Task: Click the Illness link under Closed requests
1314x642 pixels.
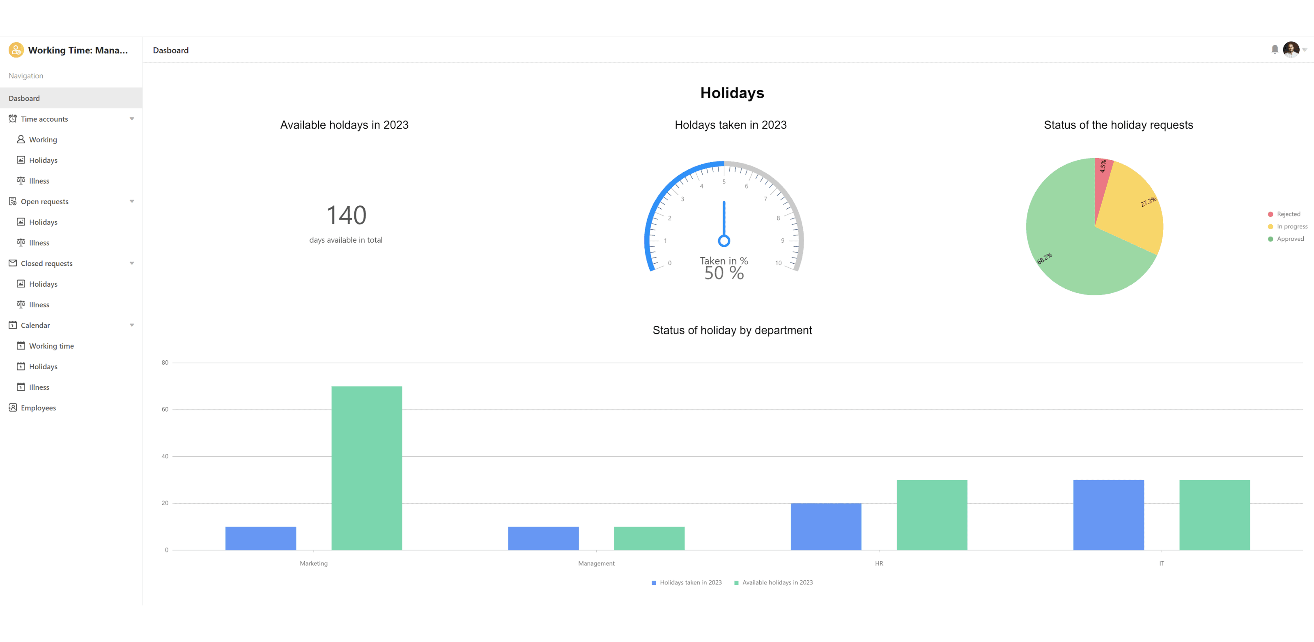Action: click(39, 304)
